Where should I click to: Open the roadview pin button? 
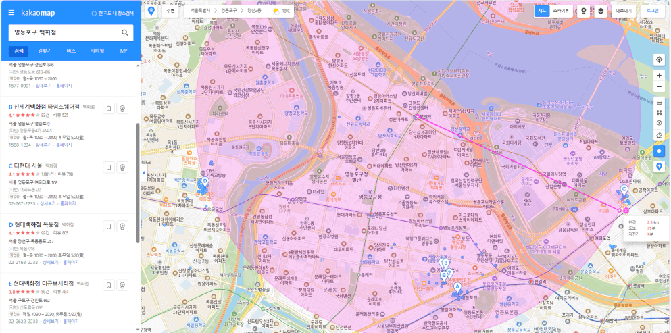pos(584,11)
